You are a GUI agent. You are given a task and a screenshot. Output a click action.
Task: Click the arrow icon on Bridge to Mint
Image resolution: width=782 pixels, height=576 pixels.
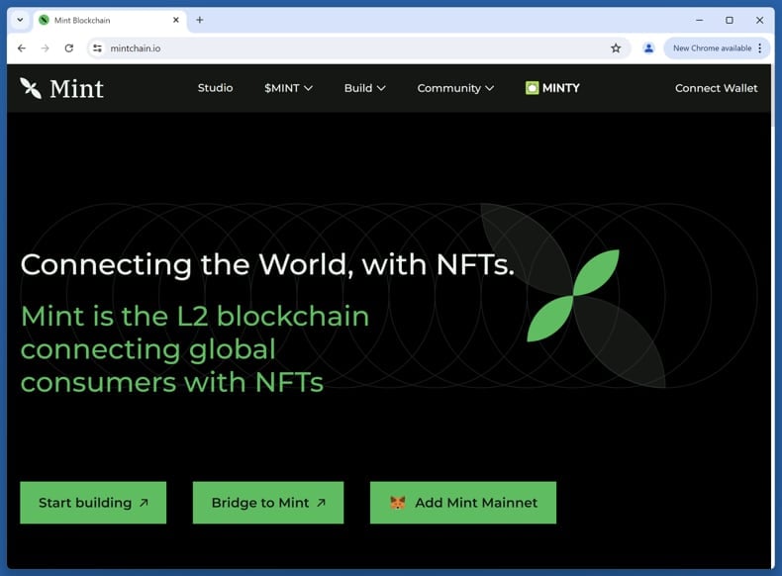[x=321, y=503]
